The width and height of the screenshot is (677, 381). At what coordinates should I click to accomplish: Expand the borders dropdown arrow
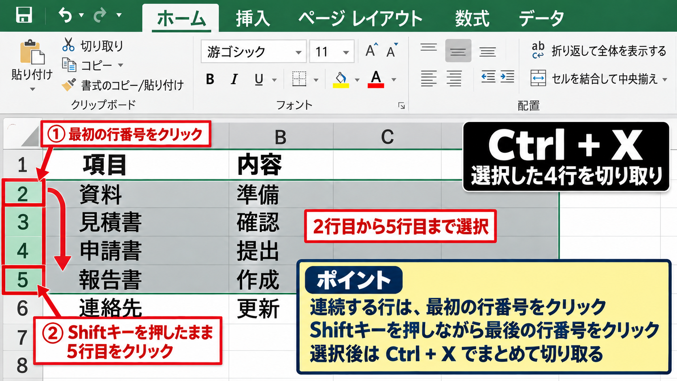tap(316, 80)
